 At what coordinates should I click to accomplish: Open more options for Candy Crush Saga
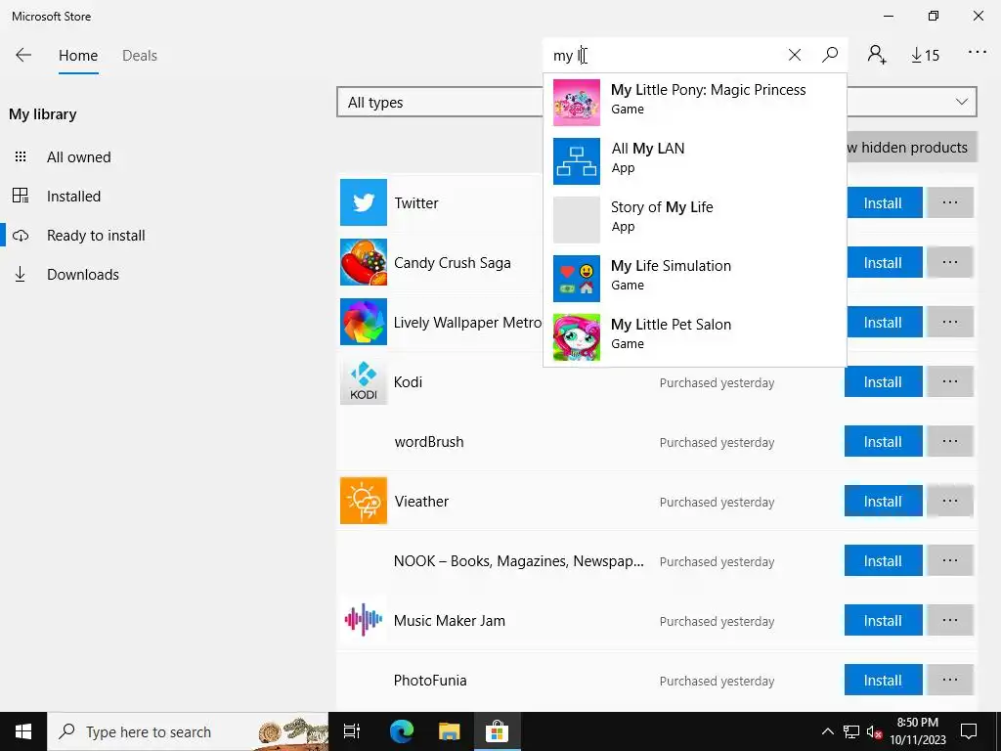click(950, 262)
